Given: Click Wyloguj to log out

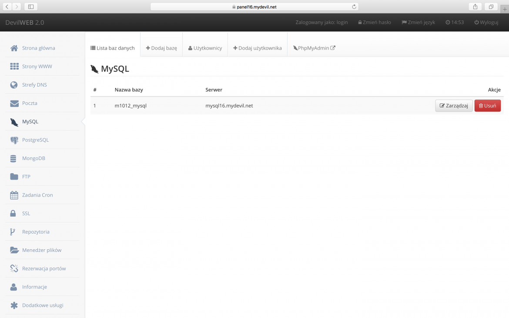Looking at the screenshot, I should (x=486, y=22).
